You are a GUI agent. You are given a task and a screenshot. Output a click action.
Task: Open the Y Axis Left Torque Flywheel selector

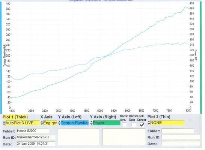click(75, 123)
